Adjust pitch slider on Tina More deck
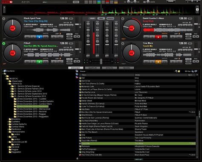The height and width of the screenshot is (162, 202). pyautogui.click(x=196, y=49)
